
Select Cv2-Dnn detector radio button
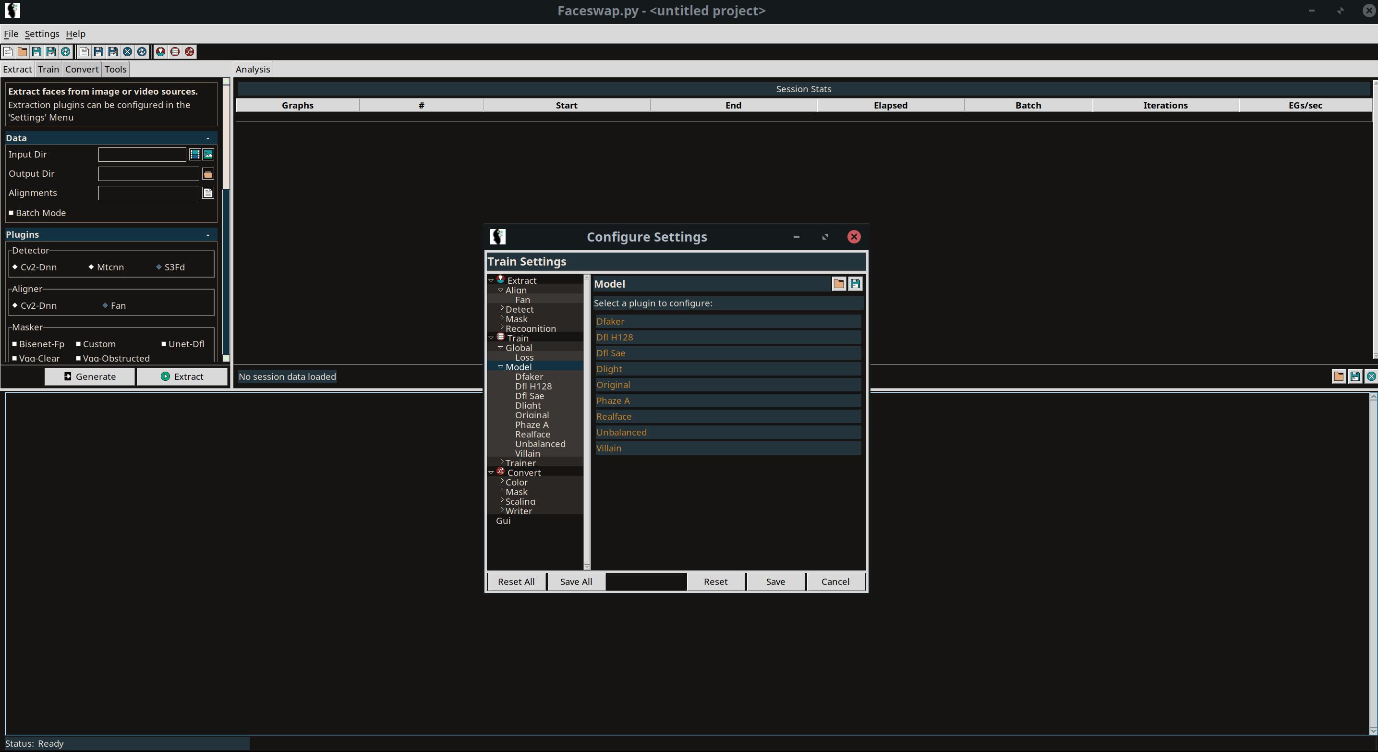pyautogui.click(x=16, y=267)
